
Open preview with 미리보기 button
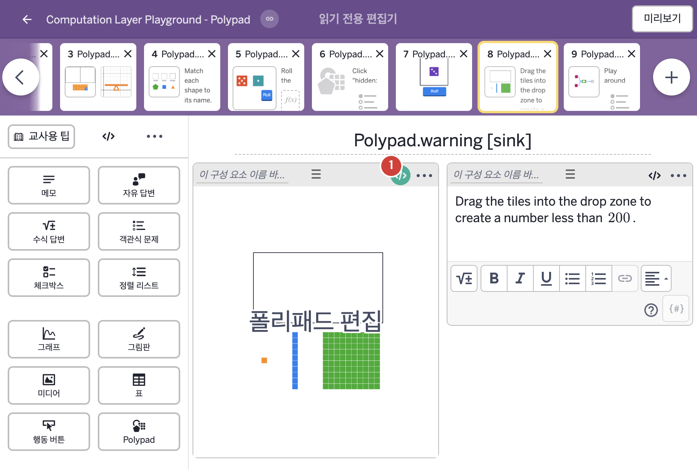(662, 18)
